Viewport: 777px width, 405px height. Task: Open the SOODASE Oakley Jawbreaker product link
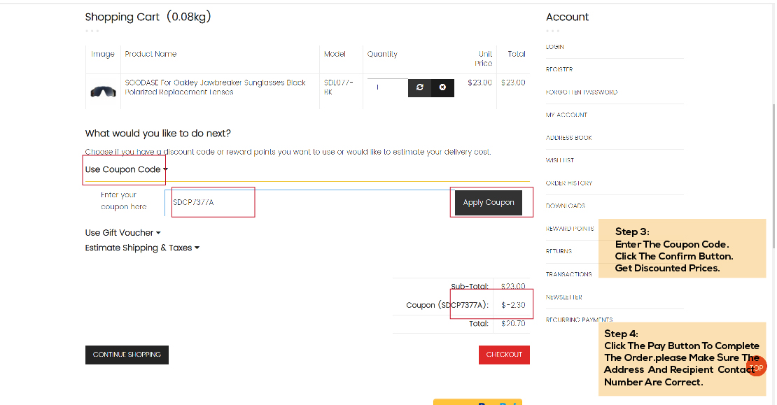coord(215,87)
